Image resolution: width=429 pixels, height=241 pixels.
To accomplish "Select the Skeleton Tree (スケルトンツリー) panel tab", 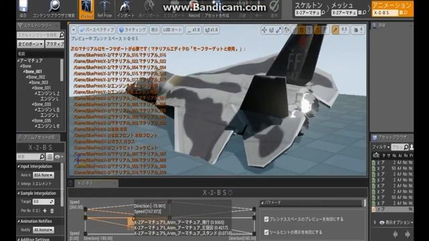I will point(38,25).
